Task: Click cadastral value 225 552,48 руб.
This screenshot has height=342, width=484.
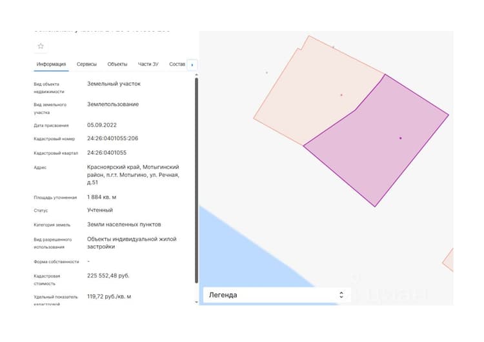Action: (x=108, y=276)
